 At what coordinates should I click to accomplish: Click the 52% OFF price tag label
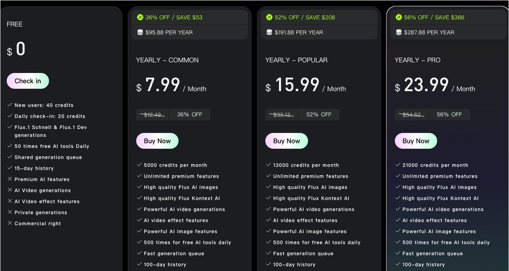319,115
